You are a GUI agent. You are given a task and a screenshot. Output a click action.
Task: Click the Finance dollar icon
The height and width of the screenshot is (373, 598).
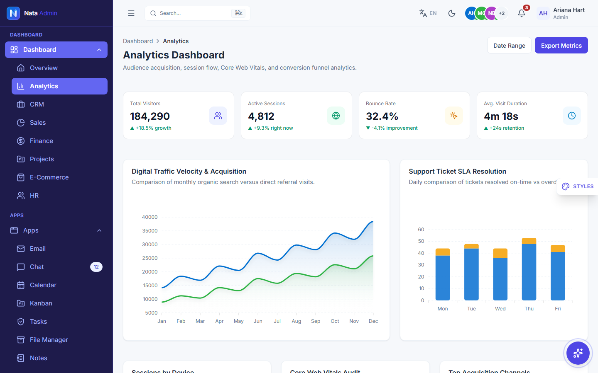(21, 141)
